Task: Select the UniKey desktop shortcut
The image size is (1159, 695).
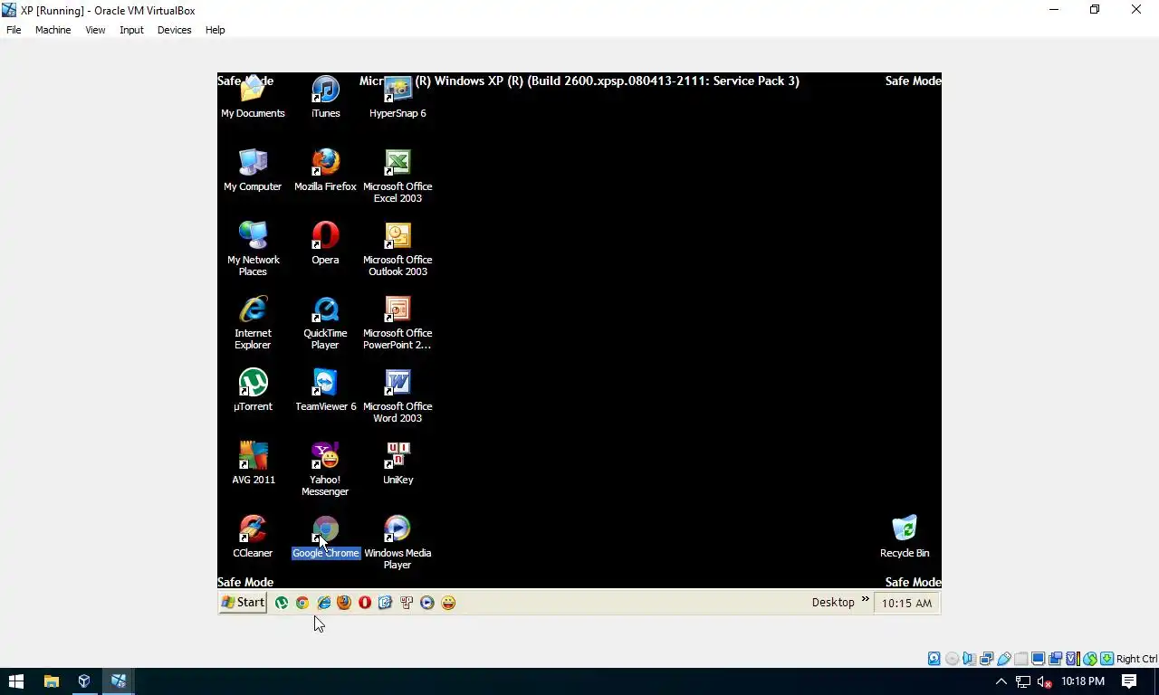Action: (x=398, y=463)
